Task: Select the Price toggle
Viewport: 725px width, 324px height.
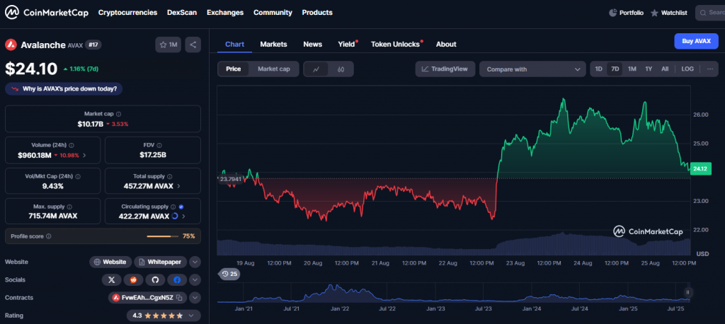Action: (x=234, y=69)
